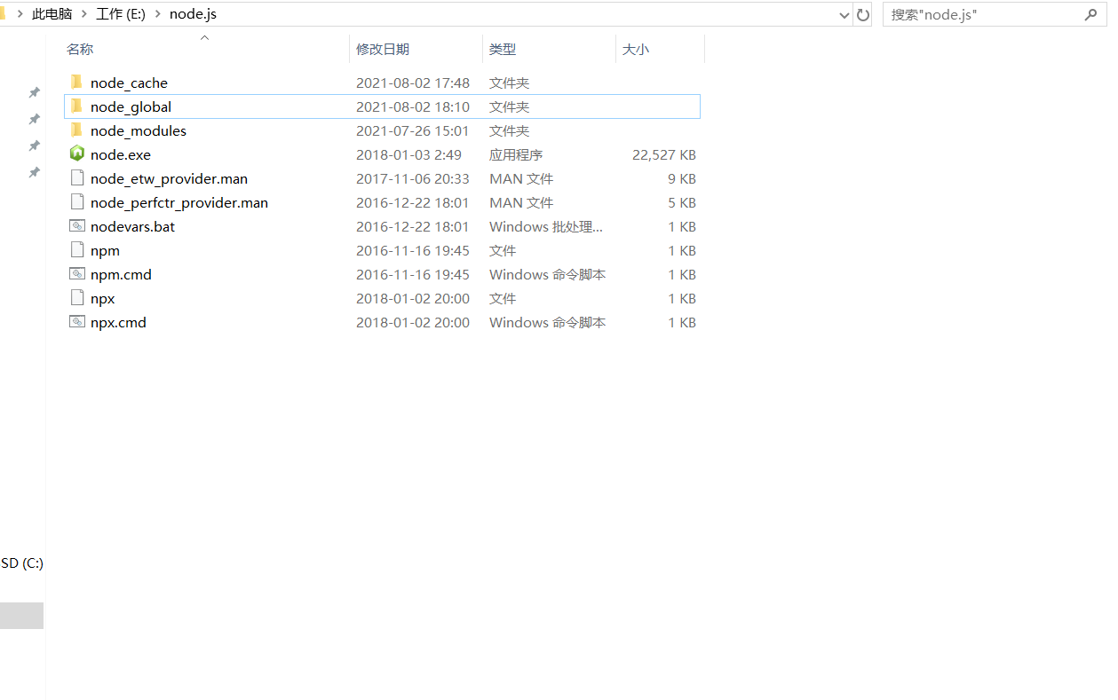1118x700 pixels.
Task: Click date 2021-08-02 18:10 cell
Action: [413, 106]
